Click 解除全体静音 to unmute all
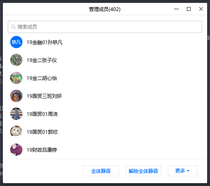 (143, 171)
